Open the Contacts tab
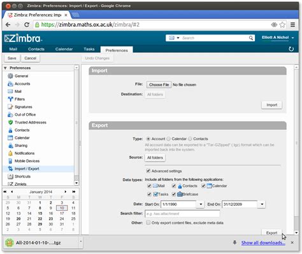The width and height of the screenshot is (302, 254). 36,49
